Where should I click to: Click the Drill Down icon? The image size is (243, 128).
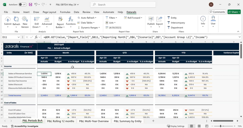(36, 19)
